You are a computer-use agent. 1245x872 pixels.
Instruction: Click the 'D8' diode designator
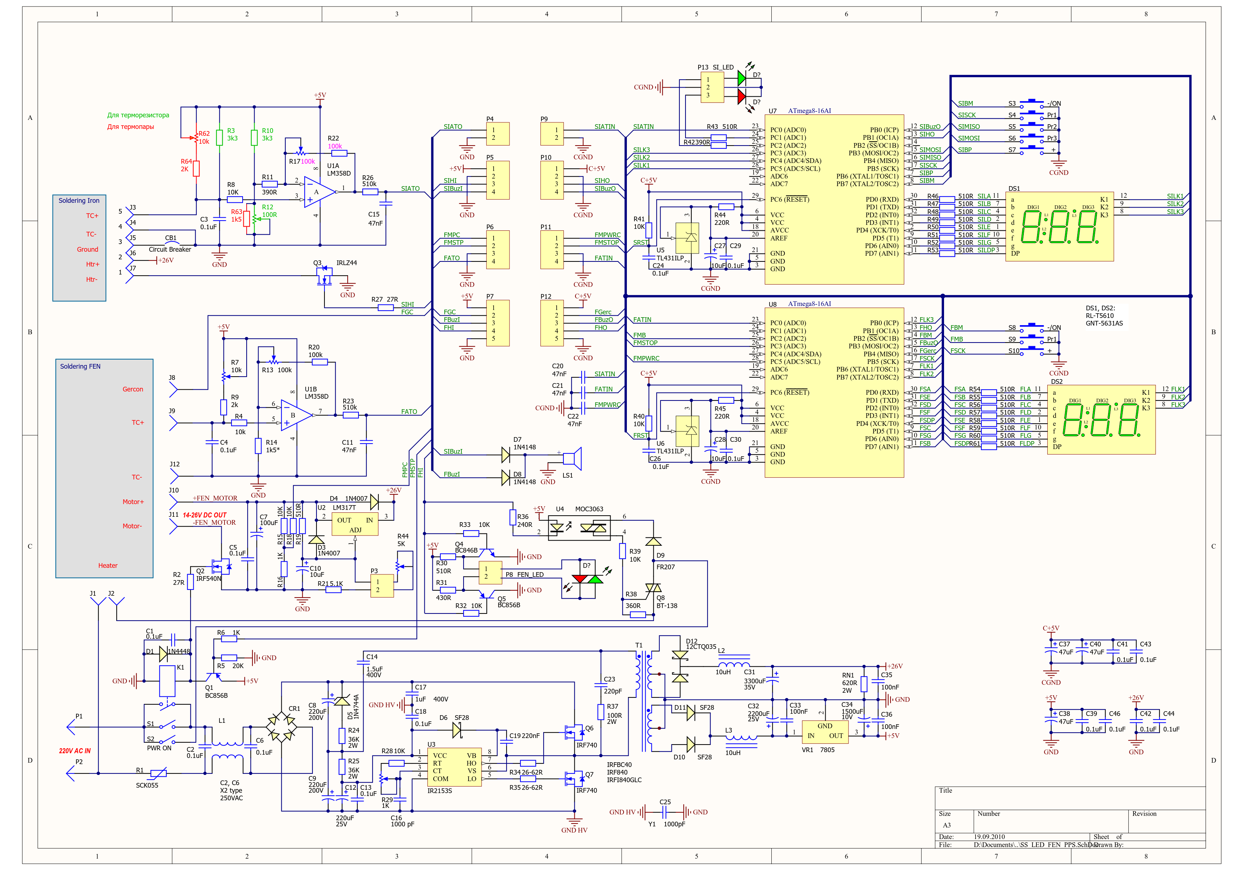click(x=517, y=474)
